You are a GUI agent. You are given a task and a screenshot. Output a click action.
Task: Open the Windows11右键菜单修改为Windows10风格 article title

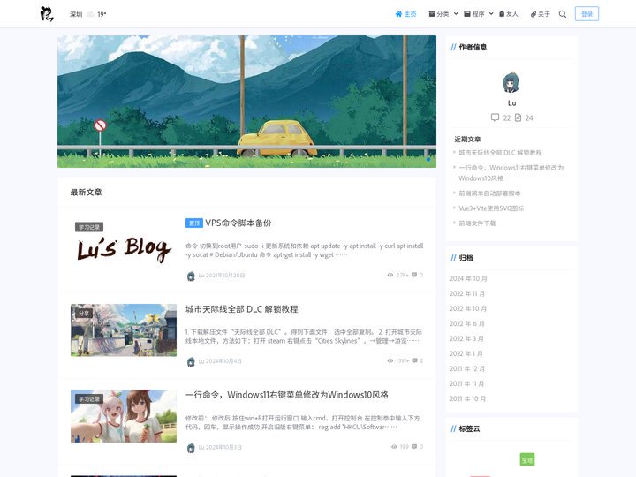(x=287, y=395)
